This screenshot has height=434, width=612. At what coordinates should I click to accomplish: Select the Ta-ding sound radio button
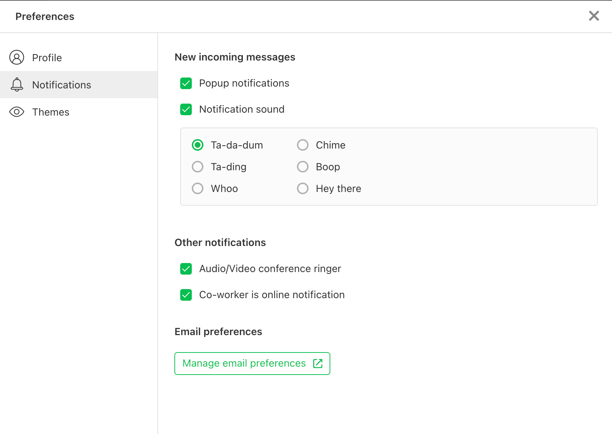pyautogui.click(x=198, y=167)
